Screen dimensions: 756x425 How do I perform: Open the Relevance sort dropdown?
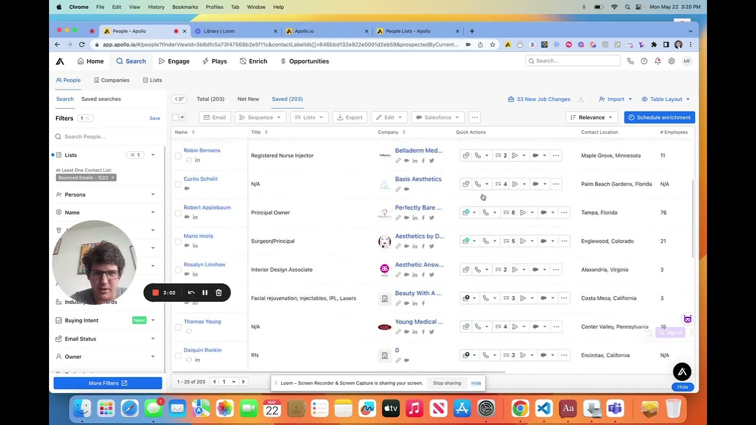coord(592,117)
